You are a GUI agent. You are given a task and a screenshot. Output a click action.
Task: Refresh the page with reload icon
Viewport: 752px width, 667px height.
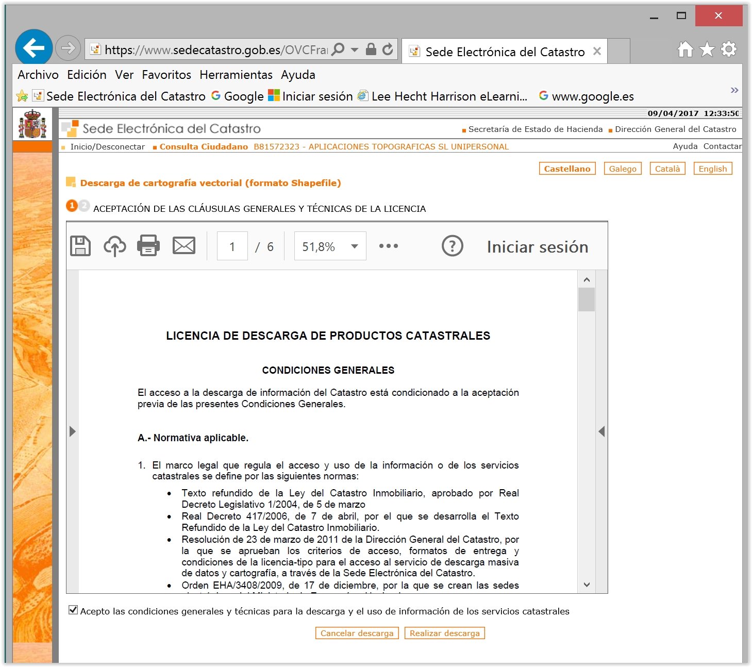click(388, 49)
